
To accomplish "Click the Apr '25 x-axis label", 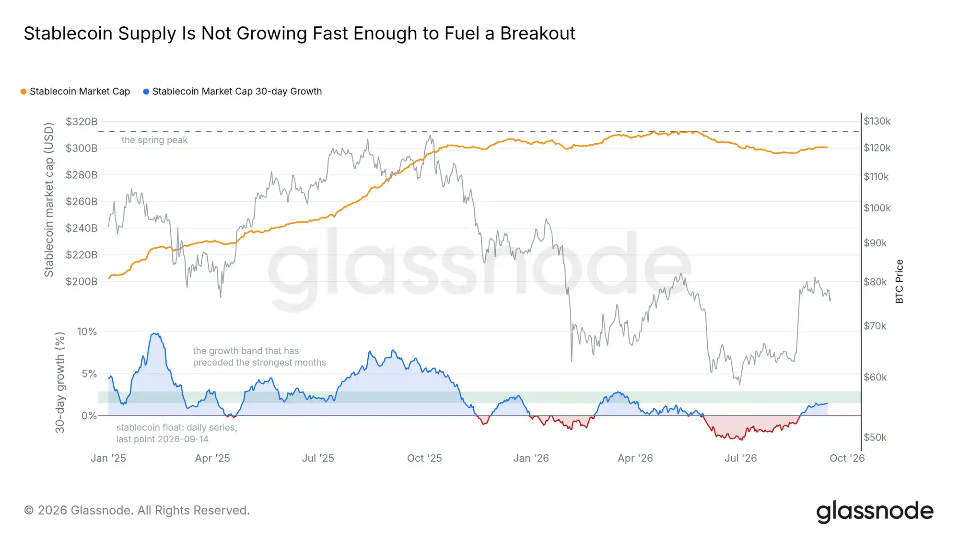I will click(x=212, y=458).
